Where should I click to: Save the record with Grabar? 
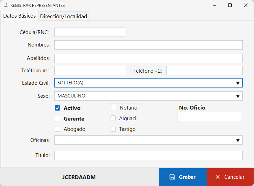click(x=183, y=177)
